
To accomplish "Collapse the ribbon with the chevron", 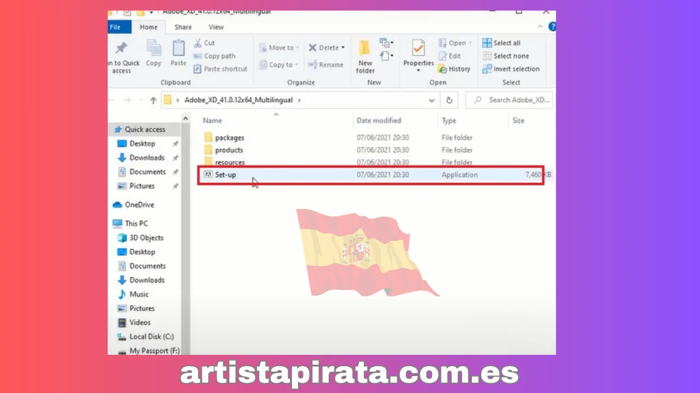I will coord(539,27).
